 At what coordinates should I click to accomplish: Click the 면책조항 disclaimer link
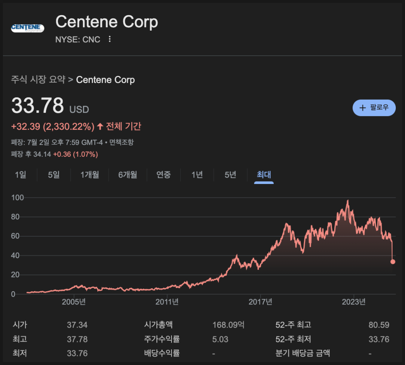click(x=122, y=142)
